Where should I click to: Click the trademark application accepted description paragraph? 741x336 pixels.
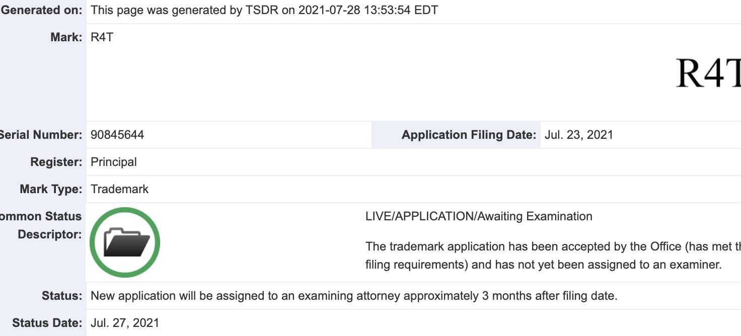553,256
